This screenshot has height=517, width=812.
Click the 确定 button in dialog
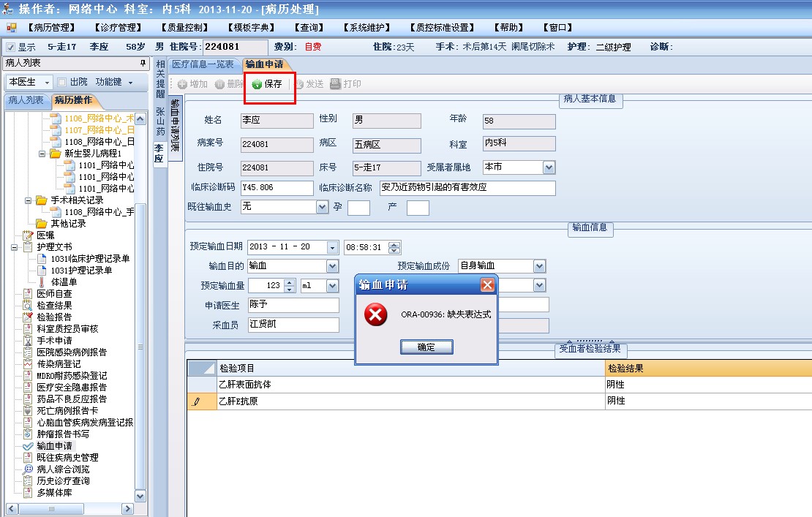(x=426, y=347)
